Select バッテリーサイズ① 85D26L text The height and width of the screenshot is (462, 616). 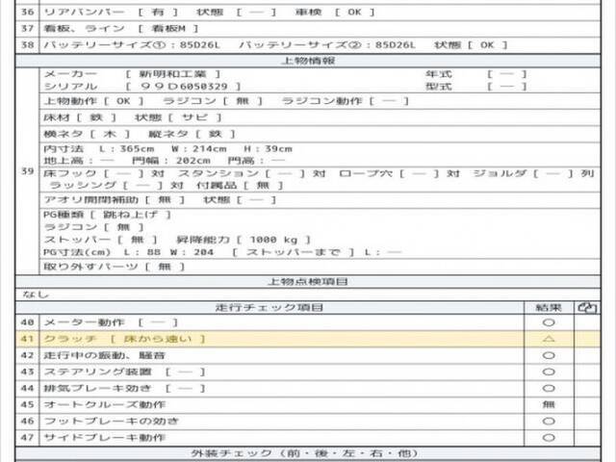132,45
